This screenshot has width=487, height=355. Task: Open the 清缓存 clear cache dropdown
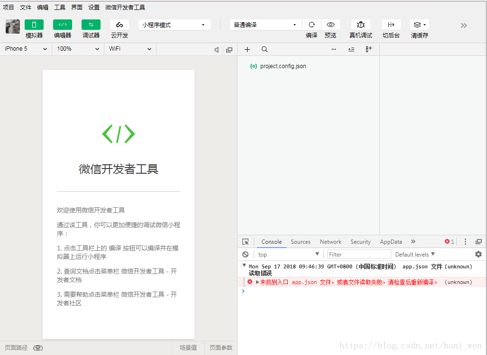(x=420, y=25)
